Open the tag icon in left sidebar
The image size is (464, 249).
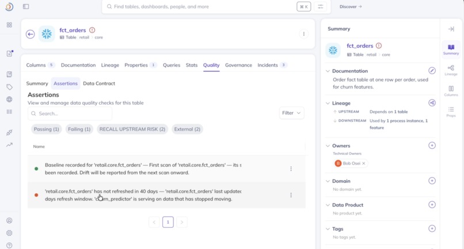[9, 87]
